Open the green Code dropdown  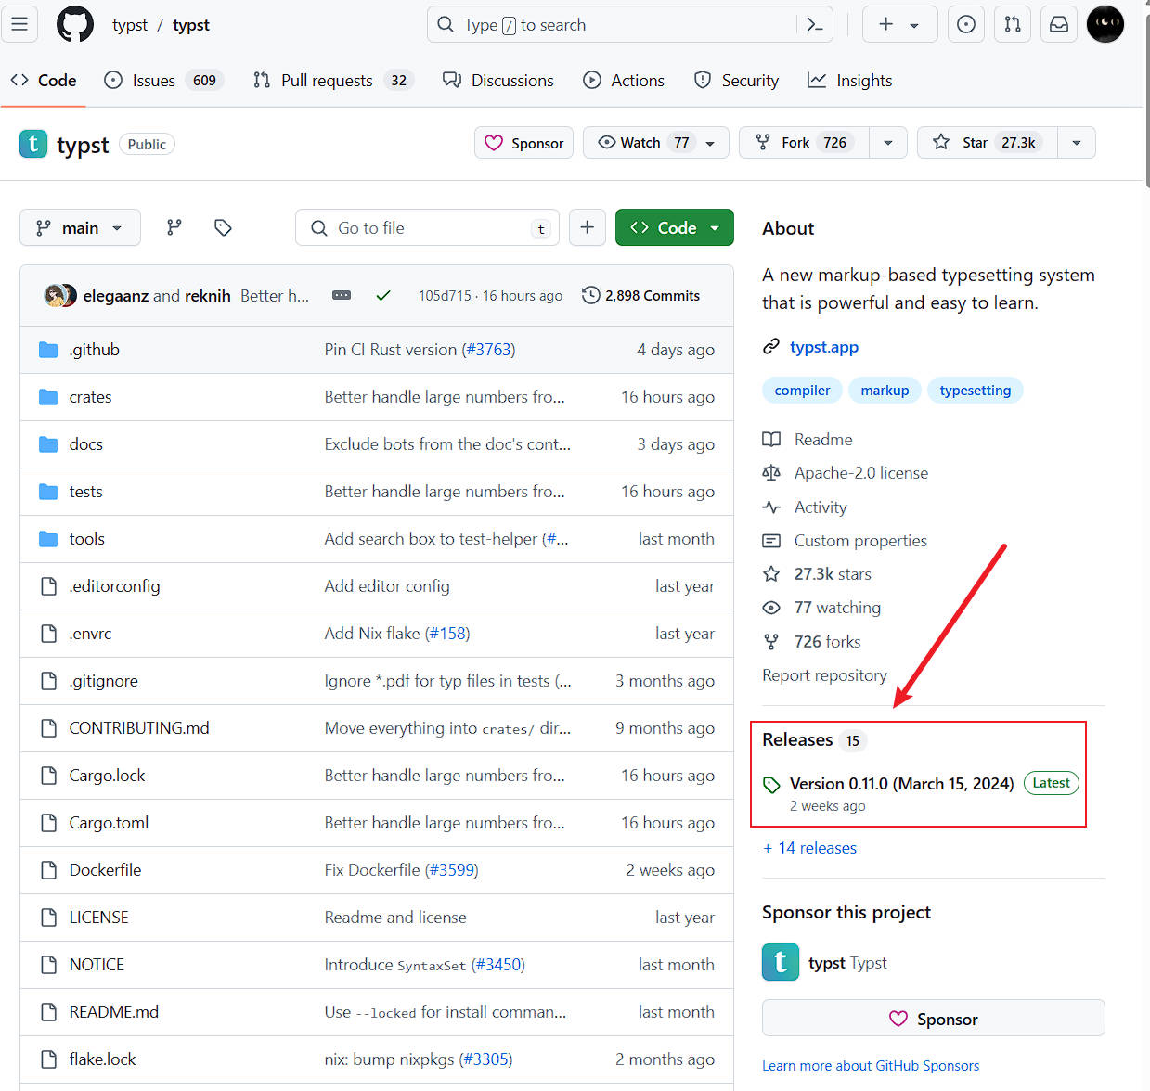pyautogui.click(x=674, y=227)
